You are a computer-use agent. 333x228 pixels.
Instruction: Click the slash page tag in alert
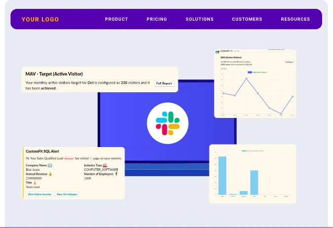click(x=91, y=158)
